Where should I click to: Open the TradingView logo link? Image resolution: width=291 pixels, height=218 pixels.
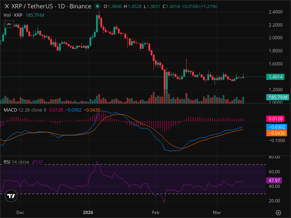[x=11, y=196]
